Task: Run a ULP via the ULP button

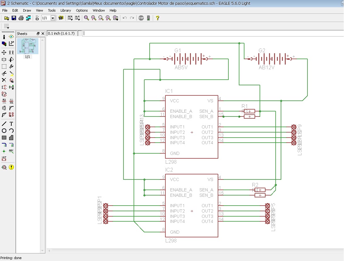Action: pos(77,18)
